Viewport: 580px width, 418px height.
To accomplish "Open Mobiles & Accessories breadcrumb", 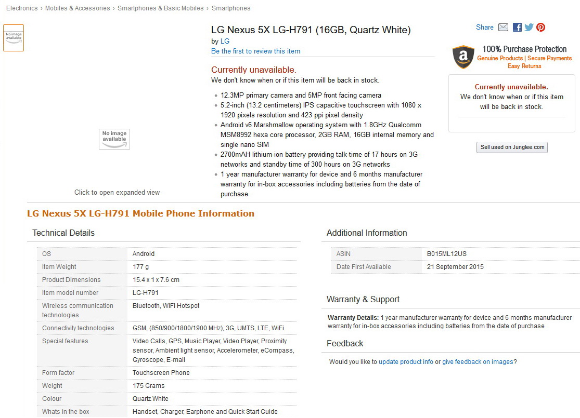I will coord(78,8).
